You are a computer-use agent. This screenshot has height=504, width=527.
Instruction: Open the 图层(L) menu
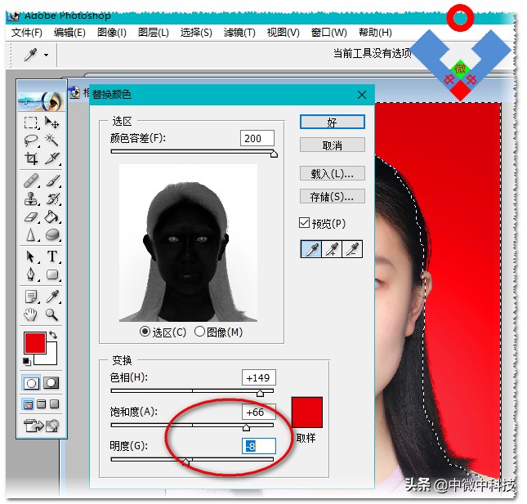154,33
